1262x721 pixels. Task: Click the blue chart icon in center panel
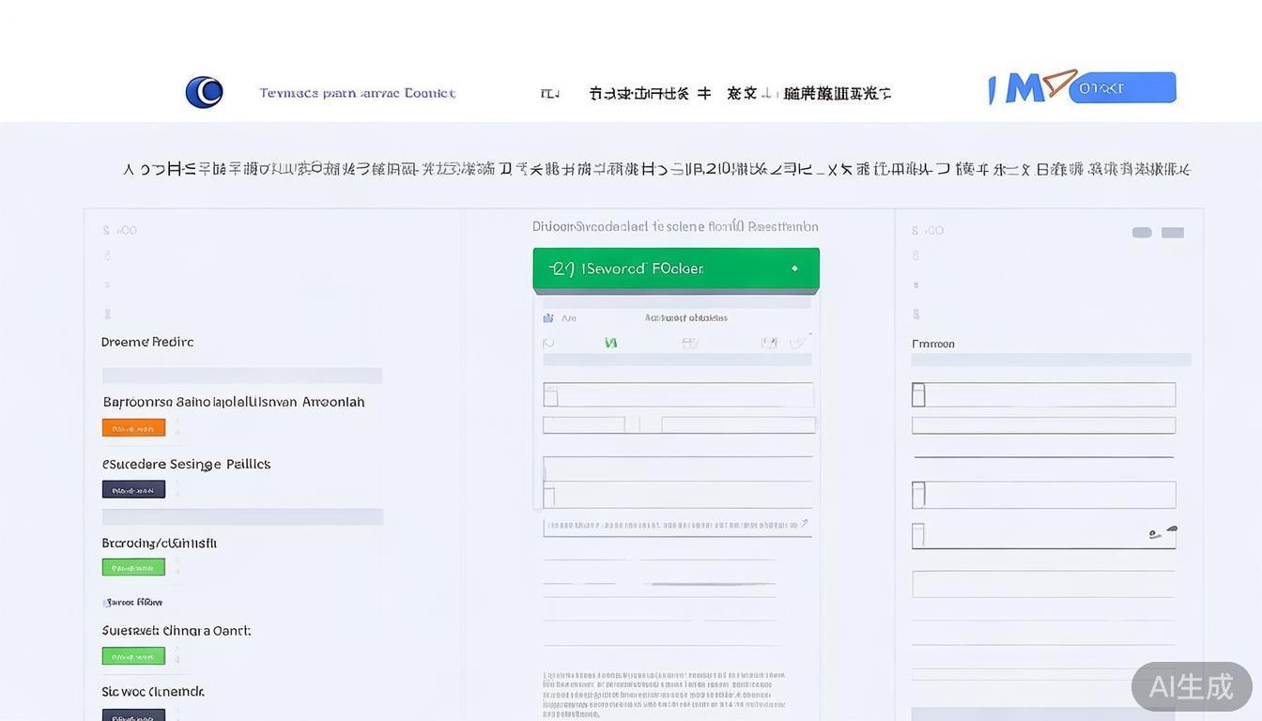click(x=548, y=318)
